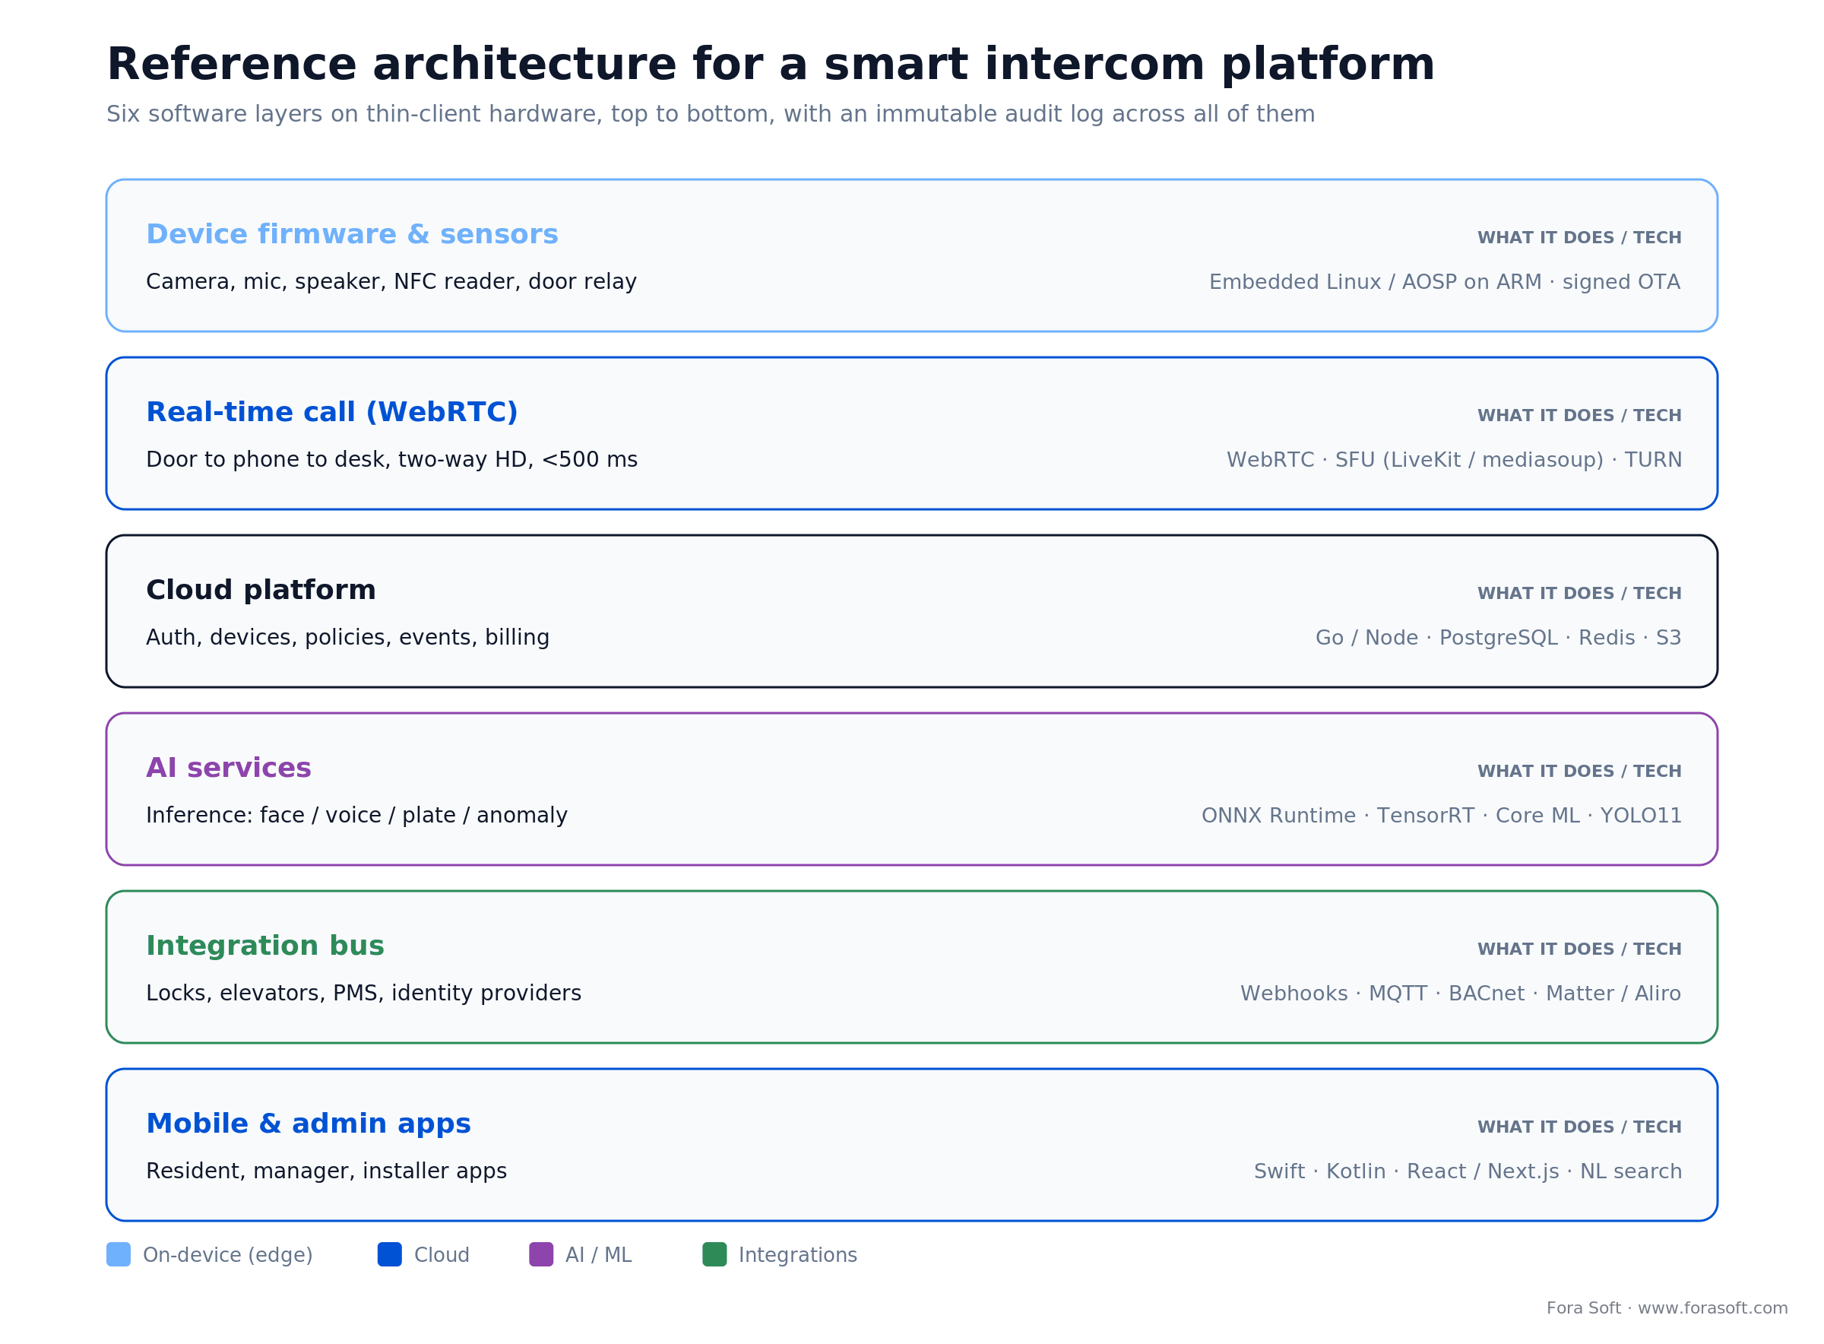
Task: Click 'WHAT IT DOES / TECH' in Integration bus card
Action: (x=1579, y=949)
